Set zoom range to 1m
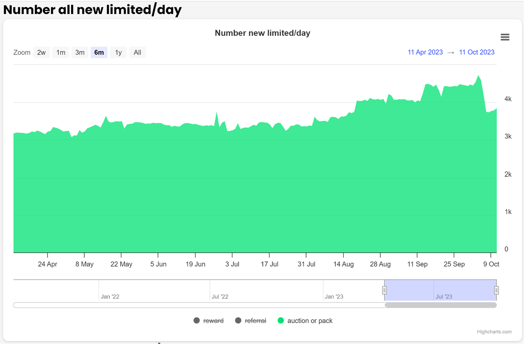 pyautogui.click(x=61, y=52)
